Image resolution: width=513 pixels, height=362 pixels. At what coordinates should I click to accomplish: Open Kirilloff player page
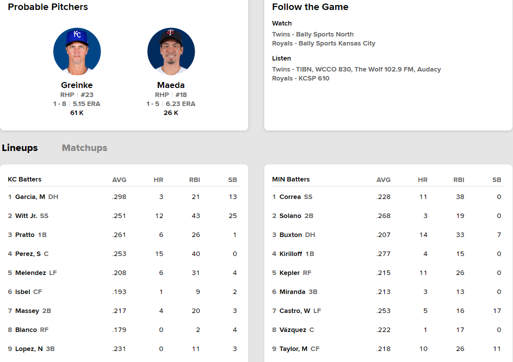[x=290, y=254]
